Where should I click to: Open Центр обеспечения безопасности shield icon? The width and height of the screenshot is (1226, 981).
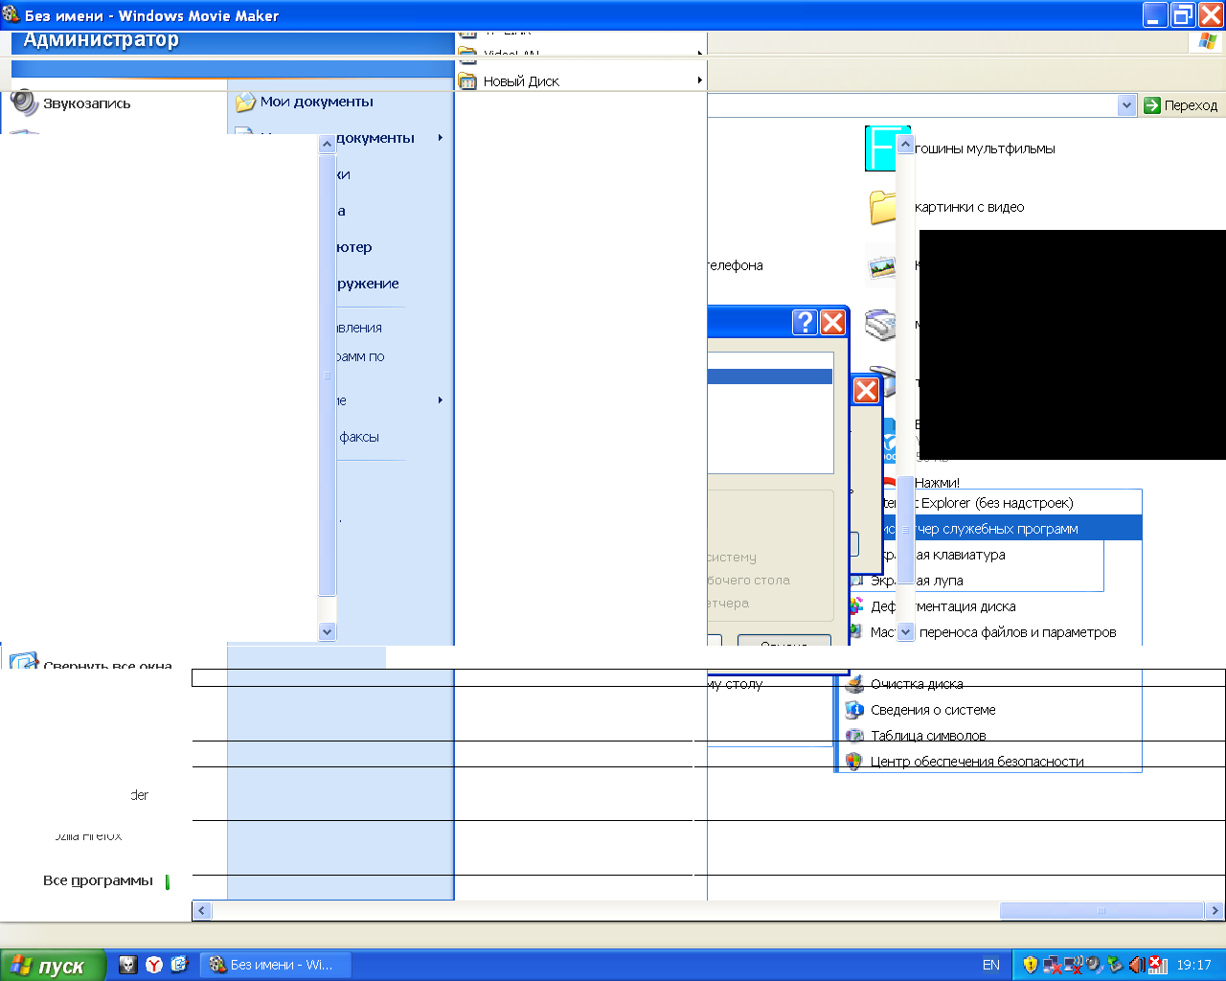click(854, 762)
